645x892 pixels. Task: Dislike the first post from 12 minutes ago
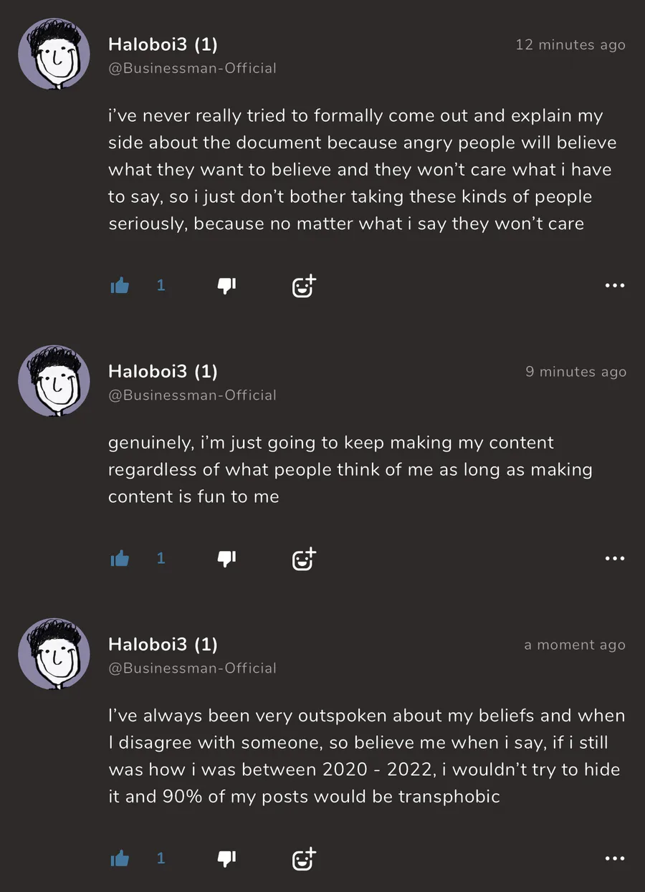226,286
